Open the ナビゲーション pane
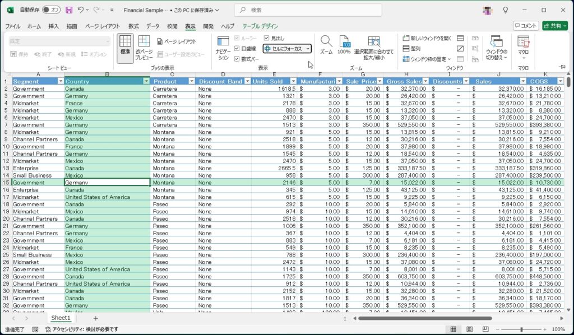This screenshot has width=574, height=335. (x=223, y=48)
